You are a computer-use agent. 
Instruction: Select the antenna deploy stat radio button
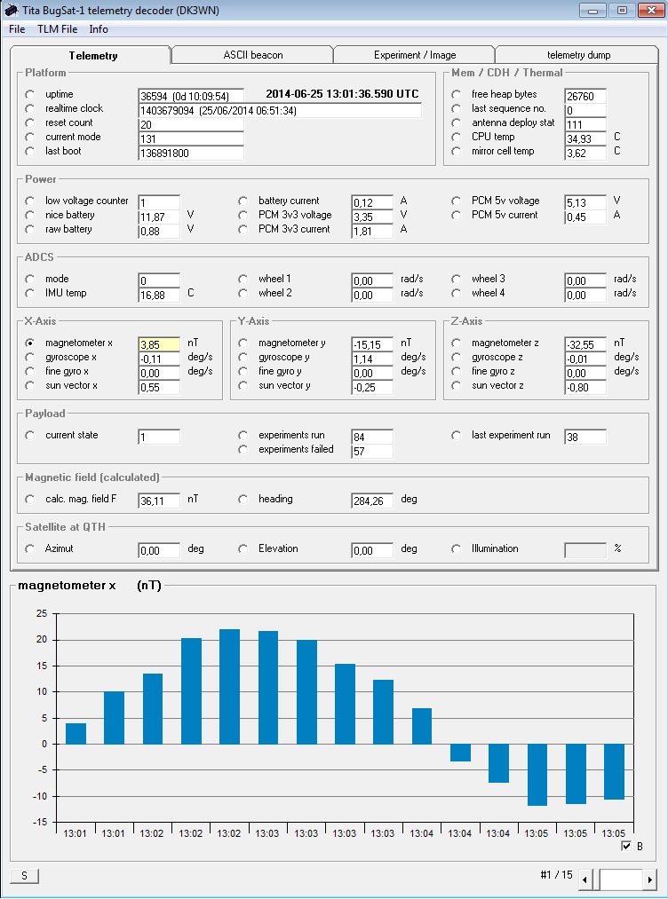click(457, 123)
